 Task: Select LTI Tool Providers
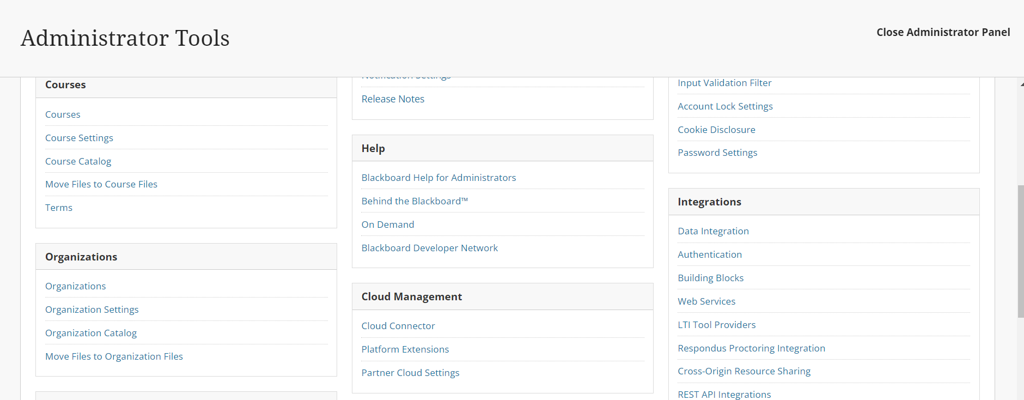point(716,325)
